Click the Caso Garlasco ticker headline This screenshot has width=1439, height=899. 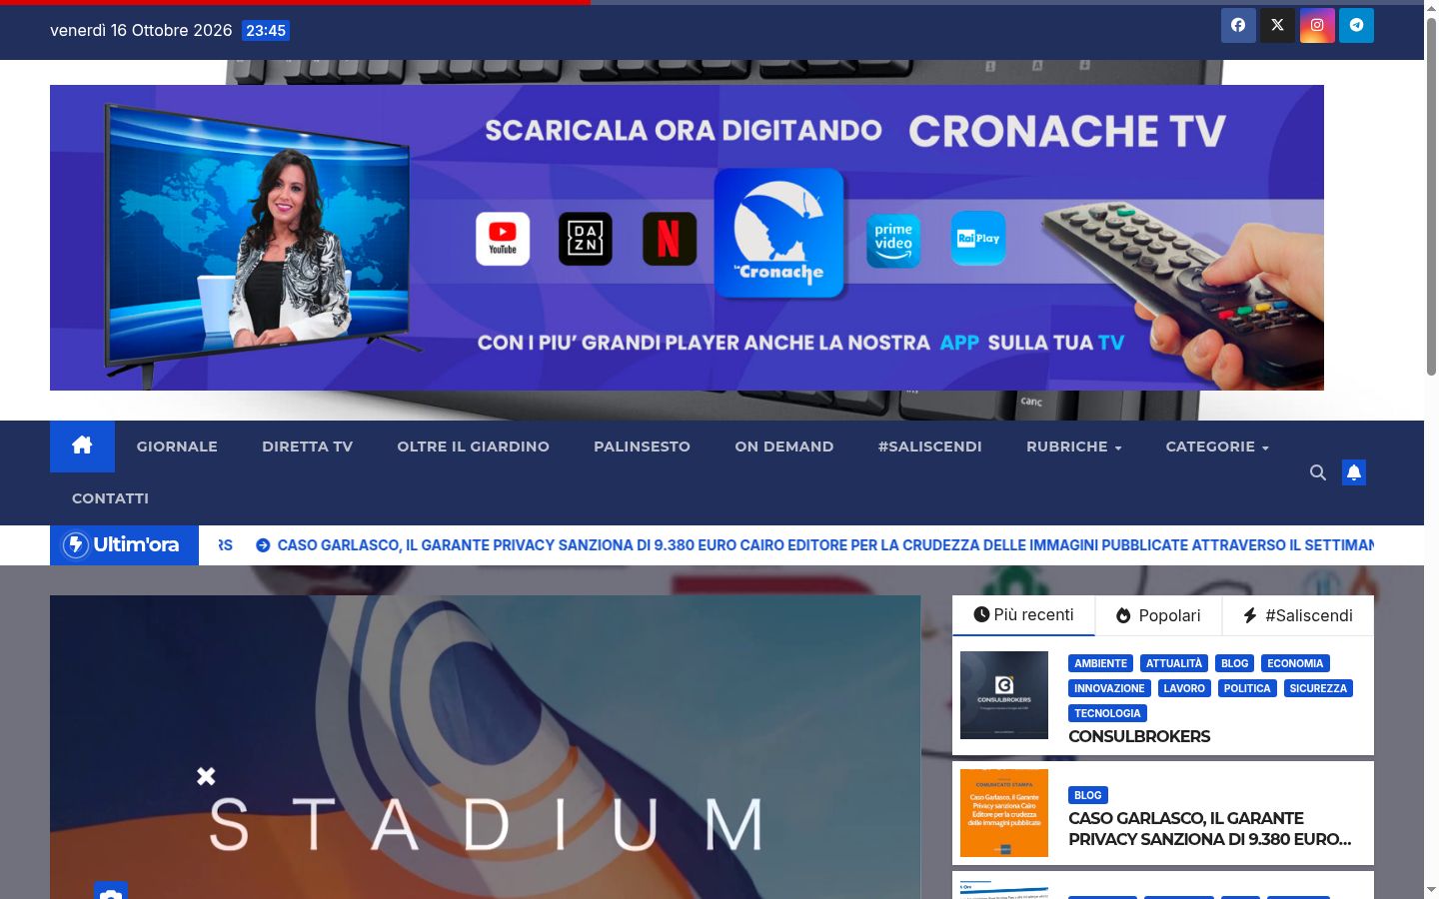[x=825, y=545]
